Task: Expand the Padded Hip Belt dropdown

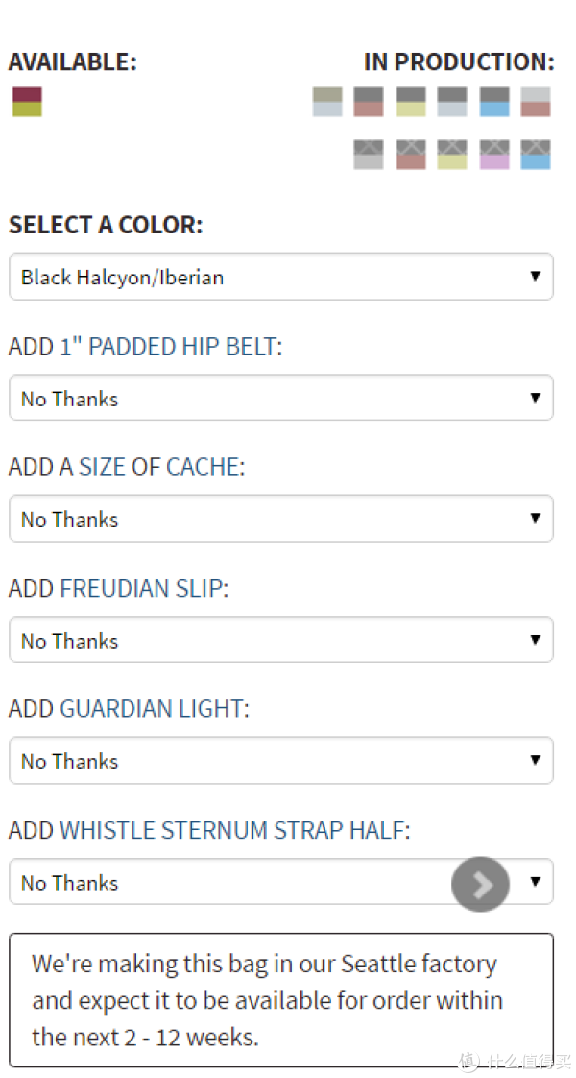Action: coord(280,398)
